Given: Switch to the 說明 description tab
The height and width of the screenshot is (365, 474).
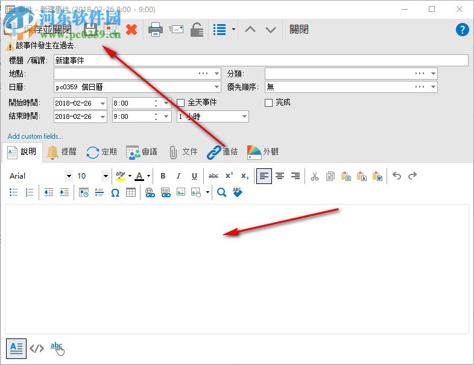Looking at the screenshot, I should click(x=22, y=151).
